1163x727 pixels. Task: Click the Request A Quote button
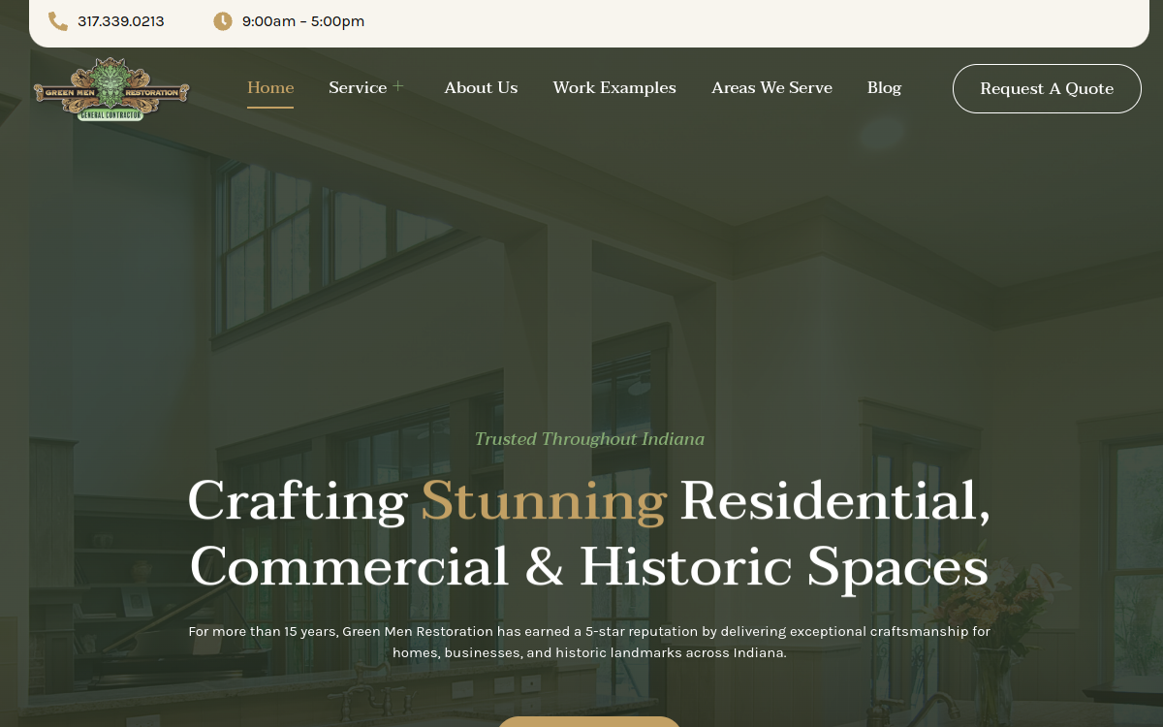(1047, 88)
